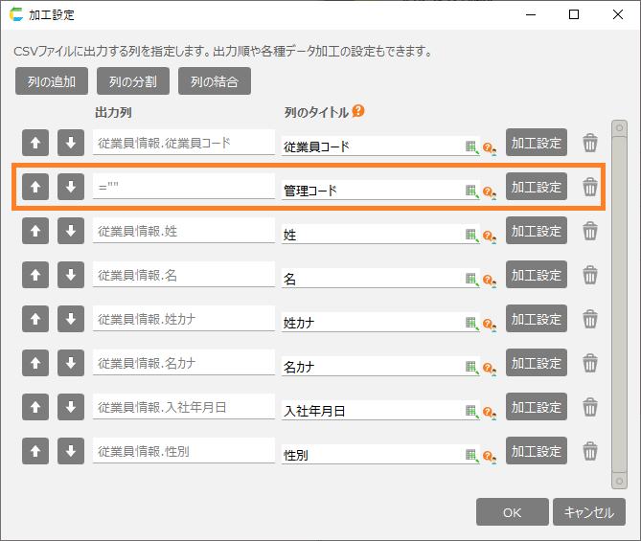This screenshot has height=541, width=641.
Task: Open 加工設定 for the 管理コード row
Action: pyautogui.click(x=537, y=187)
